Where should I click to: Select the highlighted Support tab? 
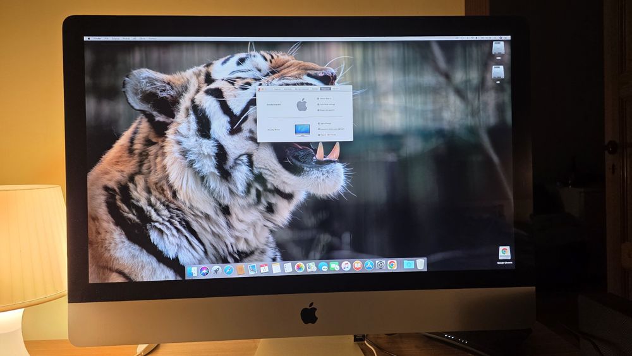tap(325, 89)
